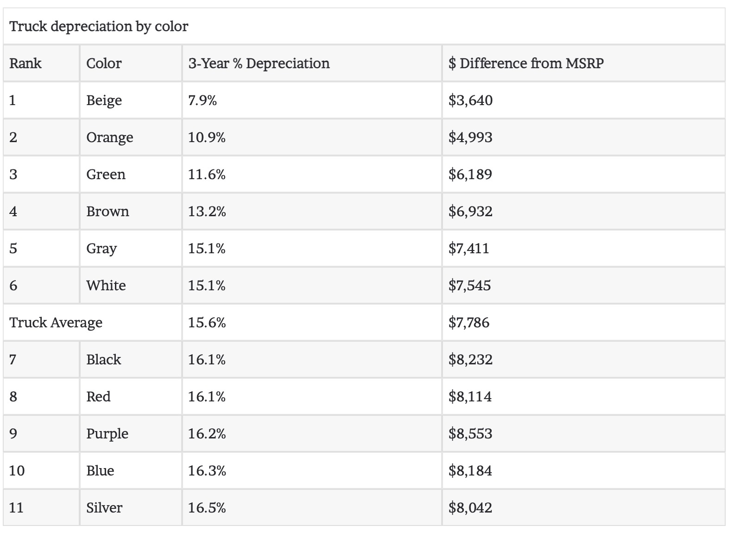Click the $4,993 MSRP difference
This screenshot has width=734, height=538.
pyautogui.click(x=470, y=138)
